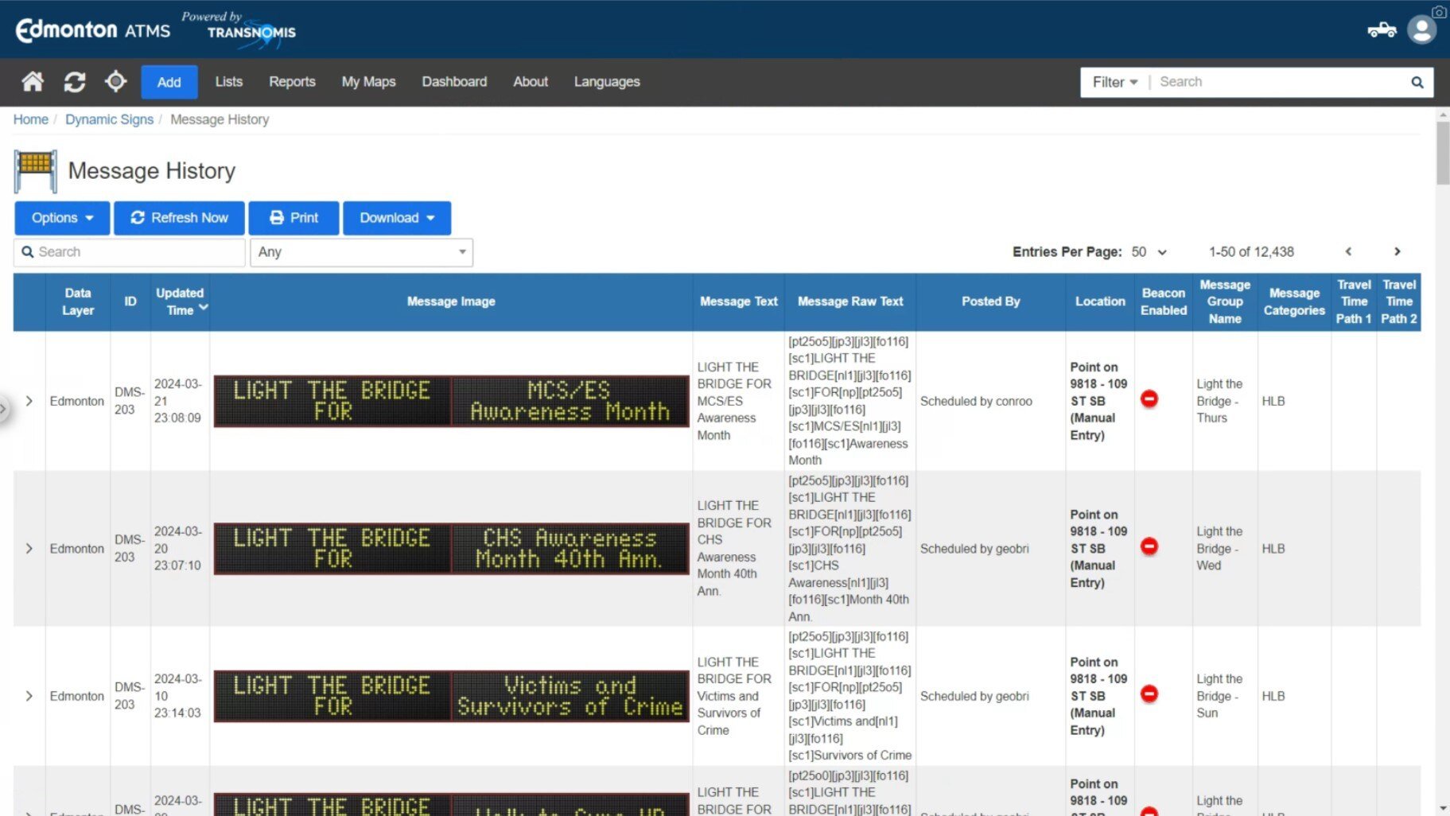The width and height of the screenshot is (1450, 816).
Task: Go to previous page arrow
Action: 1348,251
